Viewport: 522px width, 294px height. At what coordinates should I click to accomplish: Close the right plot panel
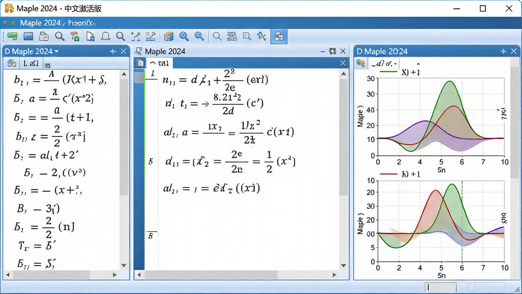(x=514, y=52)
